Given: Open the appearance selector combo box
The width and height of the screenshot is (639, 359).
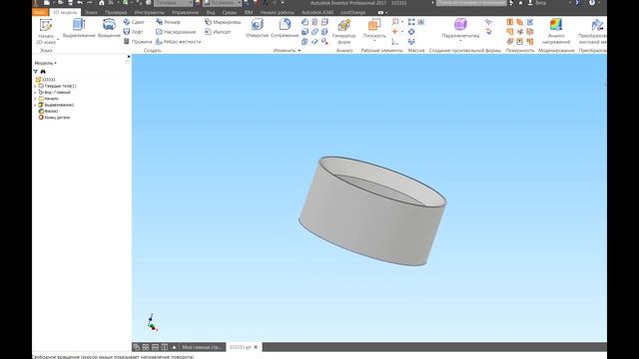Looking at the screenshot, I should pos(223,3).
